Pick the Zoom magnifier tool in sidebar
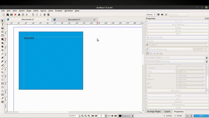 point(3,72)
